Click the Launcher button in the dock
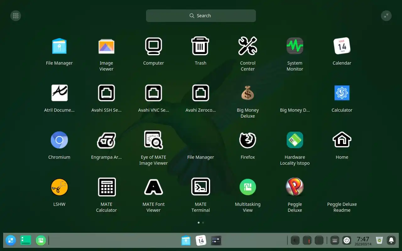Screen dimensions: 402x251 [x=11, y=240]
